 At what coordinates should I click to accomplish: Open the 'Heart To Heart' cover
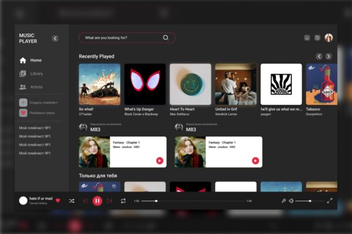click(190, 84)
